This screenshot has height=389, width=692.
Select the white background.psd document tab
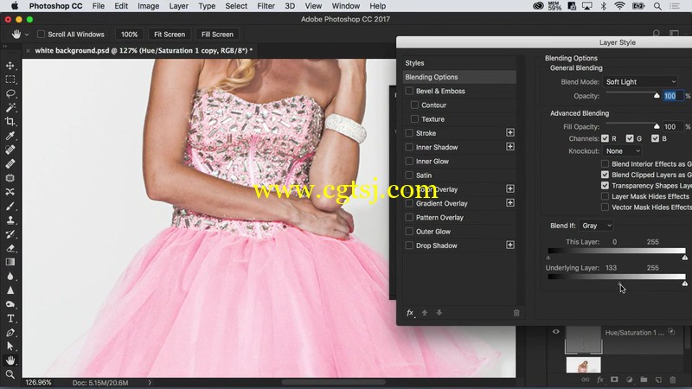pos(144,50)
